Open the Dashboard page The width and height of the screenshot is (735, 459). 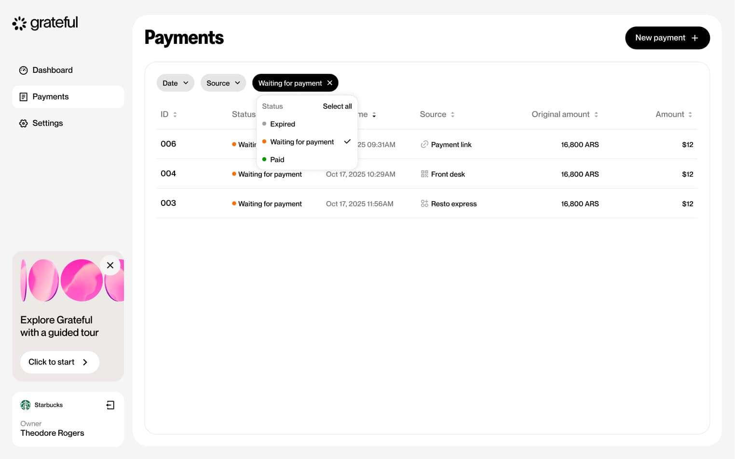click(x=52, y=70)
